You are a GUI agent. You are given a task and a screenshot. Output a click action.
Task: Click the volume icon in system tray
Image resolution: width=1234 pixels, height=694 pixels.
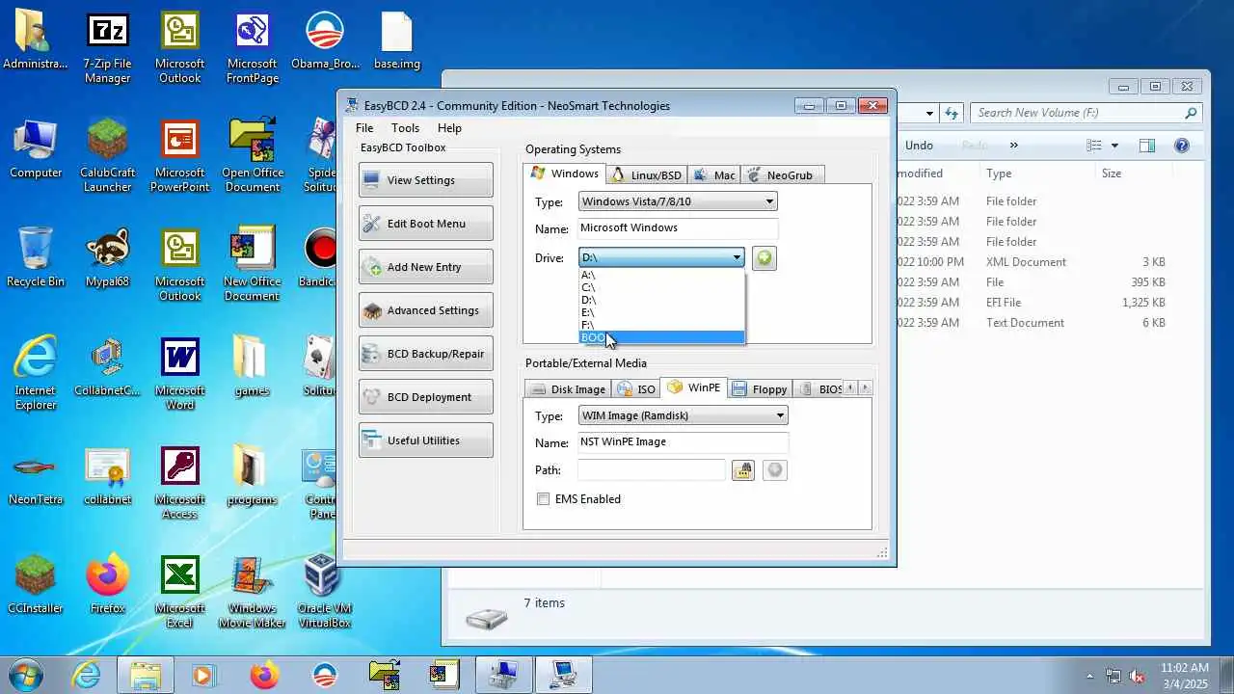point(1137,677)
